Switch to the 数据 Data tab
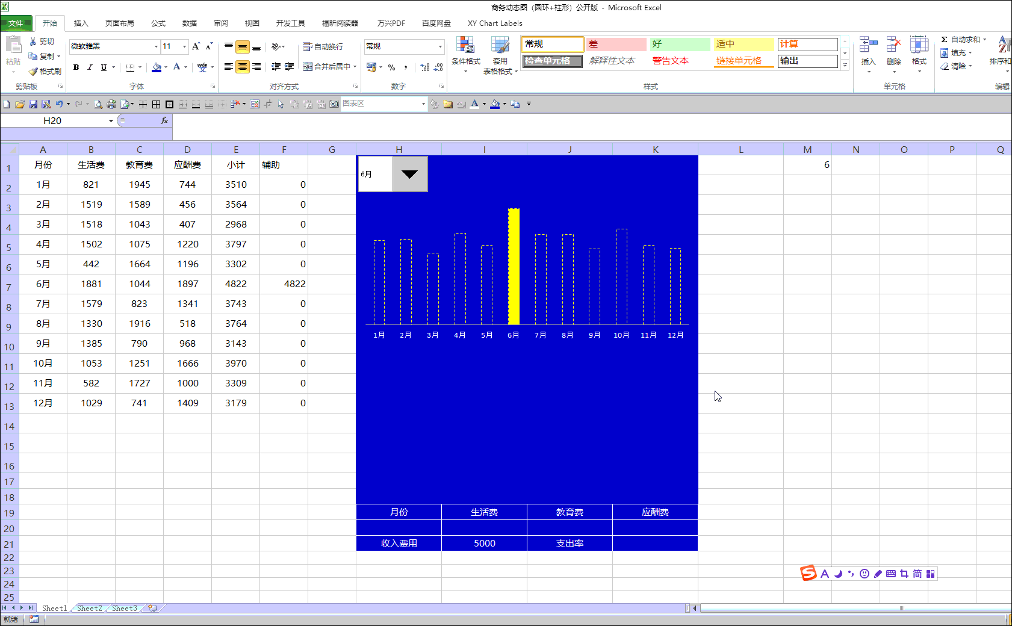Viewport: 1012px width, 626px height. 190,23
